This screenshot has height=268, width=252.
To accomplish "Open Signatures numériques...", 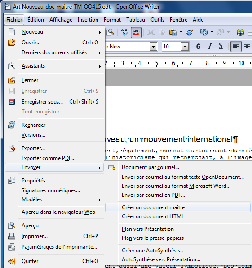I will [x=54, y=190].
